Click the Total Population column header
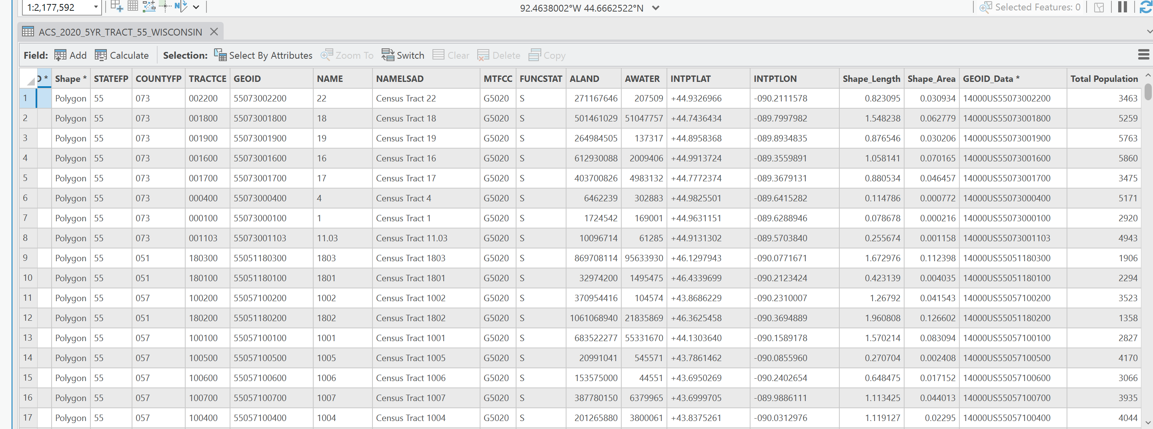 click(1103, 79)
